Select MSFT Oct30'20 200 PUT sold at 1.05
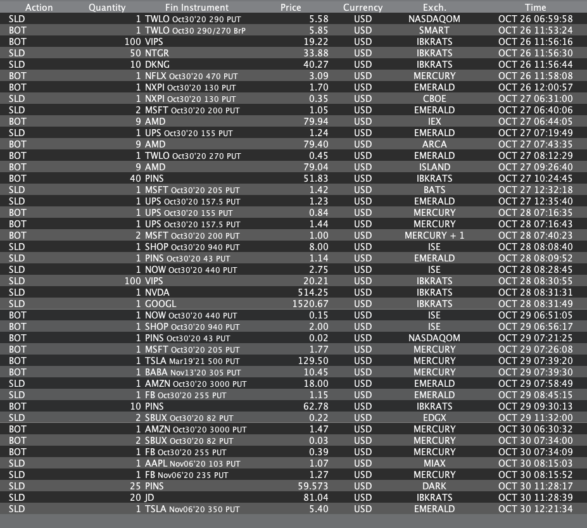Image resolution: width=587 pixels, height=528 pixels. (x=294, y=110)
